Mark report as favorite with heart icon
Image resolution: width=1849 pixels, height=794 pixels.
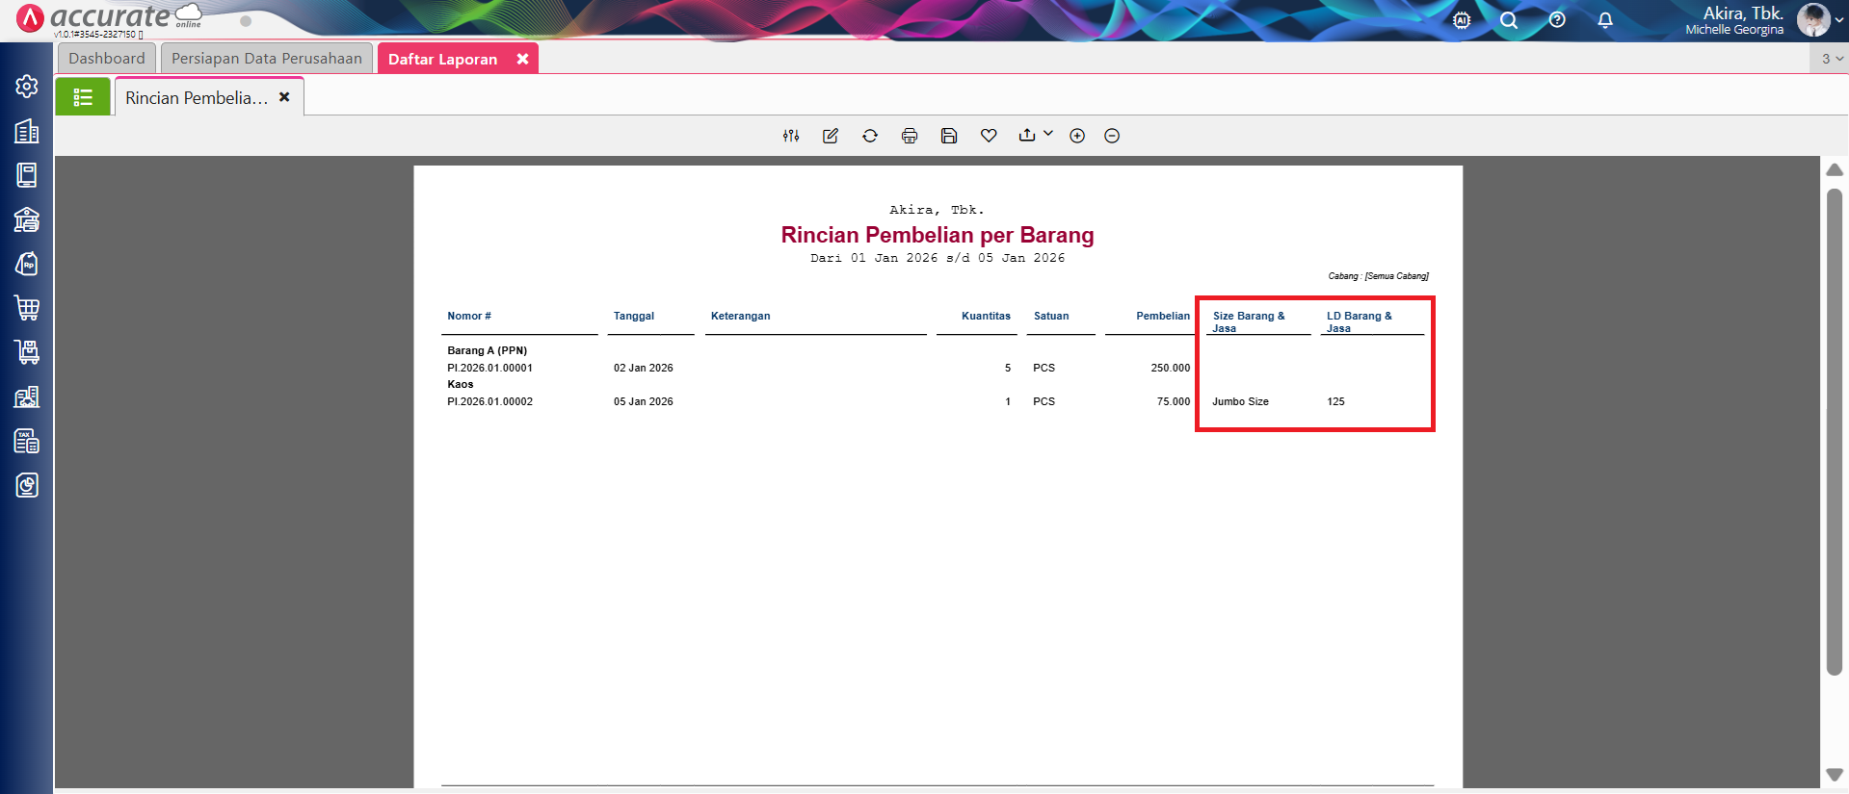989,136
